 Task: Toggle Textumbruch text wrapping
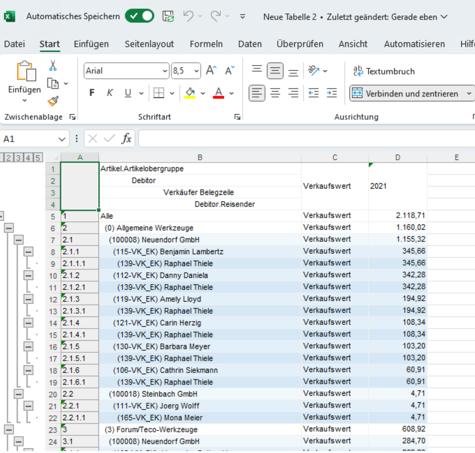point(384,71)
